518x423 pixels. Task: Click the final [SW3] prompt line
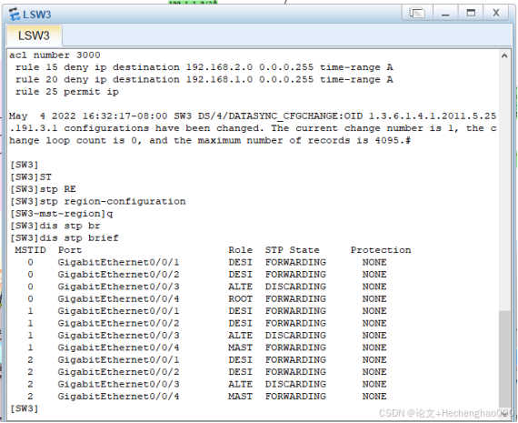click(x=25, y=408)
